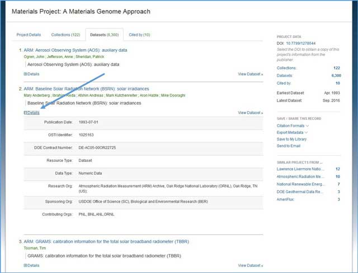Viewport: 358px width, 273px height.
Task: Click Cited by count 10 in Project Data
Action: pos(338,83)
